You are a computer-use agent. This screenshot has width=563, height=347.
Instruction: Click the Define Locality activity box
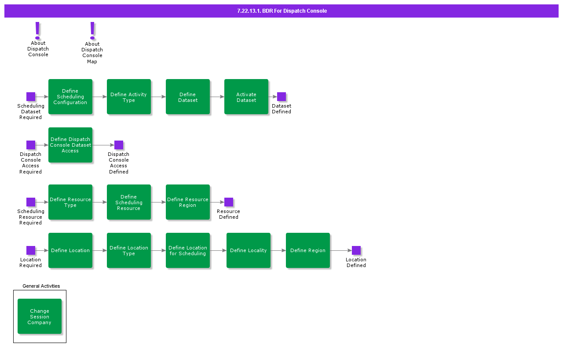pyautogui.click(x=249, y=250)
